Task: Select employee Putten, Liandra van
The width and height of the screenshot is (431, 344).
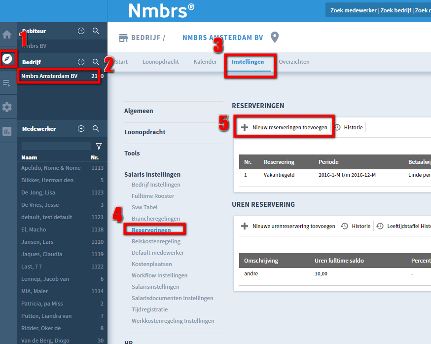Action: pyautogui.click(x=63, y=316)
